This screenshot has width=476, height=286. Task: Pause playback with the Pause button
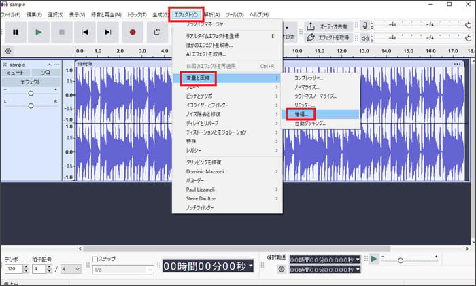pos(16,32)
